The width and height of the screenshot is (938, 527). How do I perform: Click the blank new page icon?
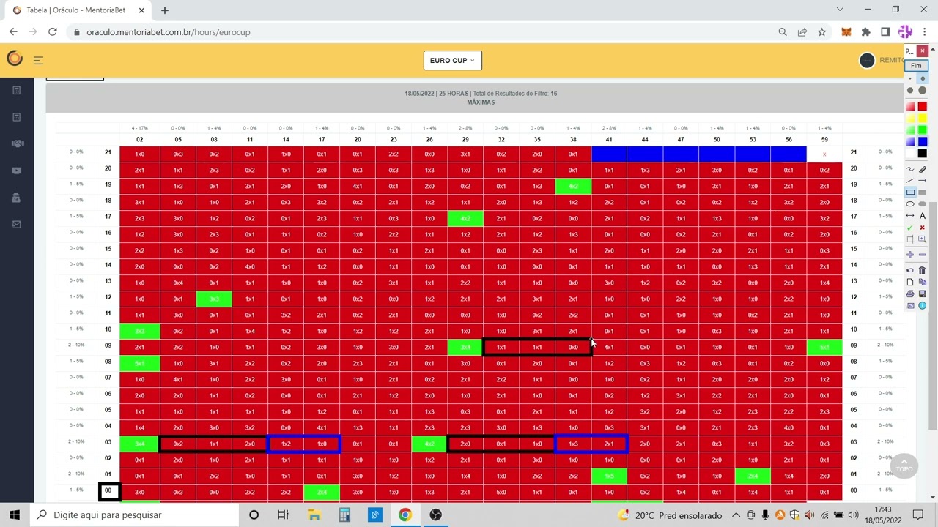coord(910,282)
